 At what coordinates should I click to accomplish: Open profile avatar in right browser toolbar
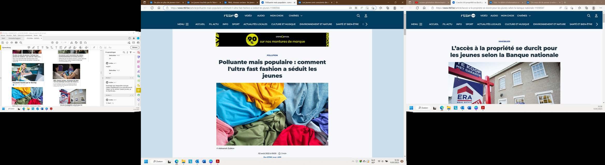(x=594, y=8)
